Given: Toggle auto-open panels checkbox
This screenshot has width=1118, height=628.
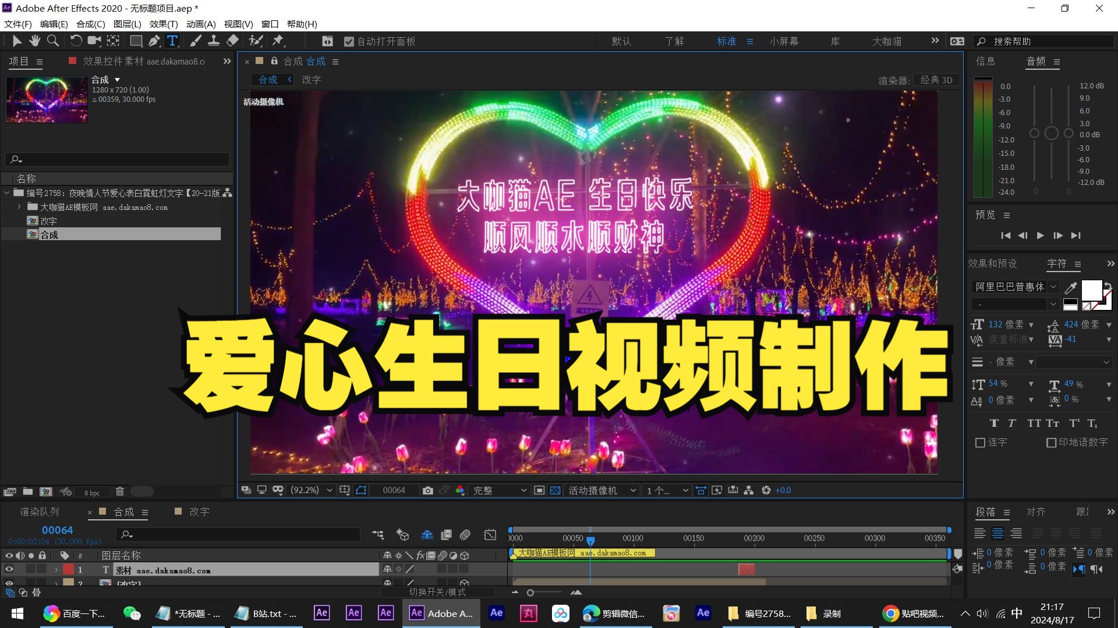Looking at the screenshot, I should [x=349, y=41].
